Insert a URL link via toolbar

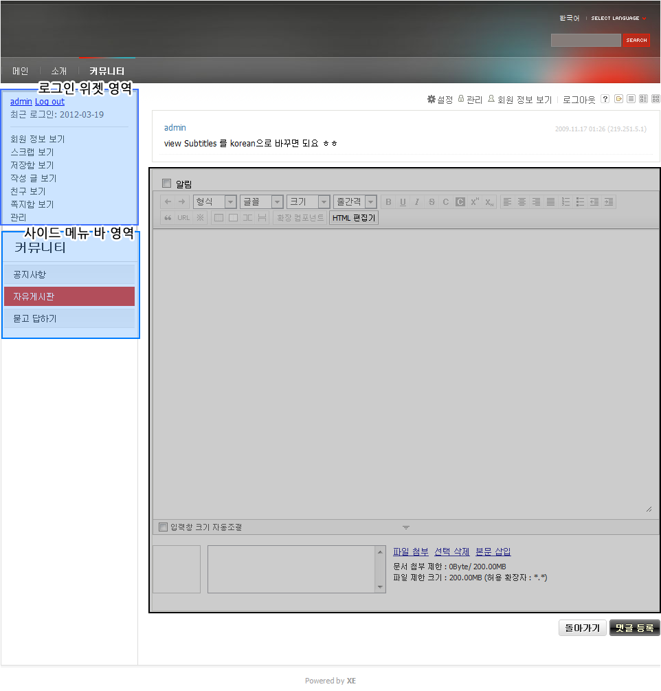[183, 218]
